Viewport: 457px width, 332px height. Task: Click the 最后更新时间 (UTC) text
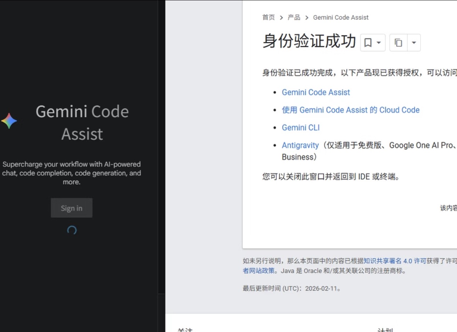[293, 288]
